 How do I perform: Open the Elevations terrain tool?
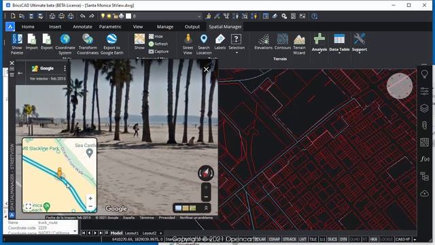point(263,42)
